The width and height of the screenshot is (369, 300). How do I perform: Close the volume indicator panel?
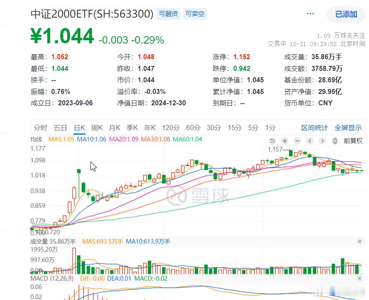coord(359,241)
